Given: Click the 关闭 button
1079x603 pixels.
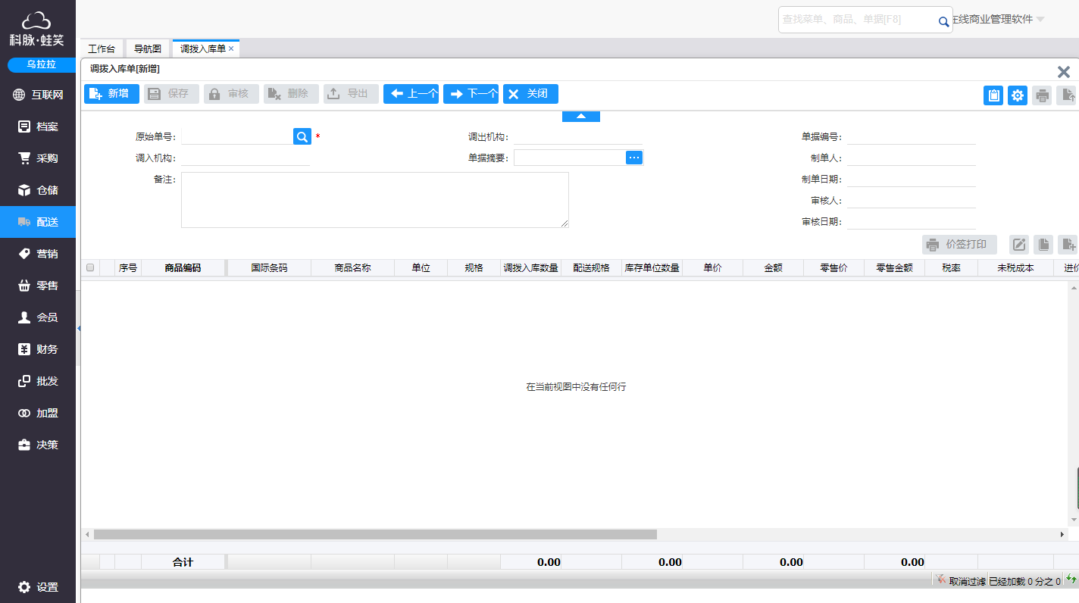Looking at the screenshot, I should coord(530,94).
